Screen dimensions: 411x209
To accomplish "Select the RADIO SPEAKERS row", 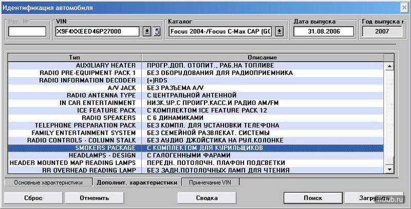I will pos(196,118).
